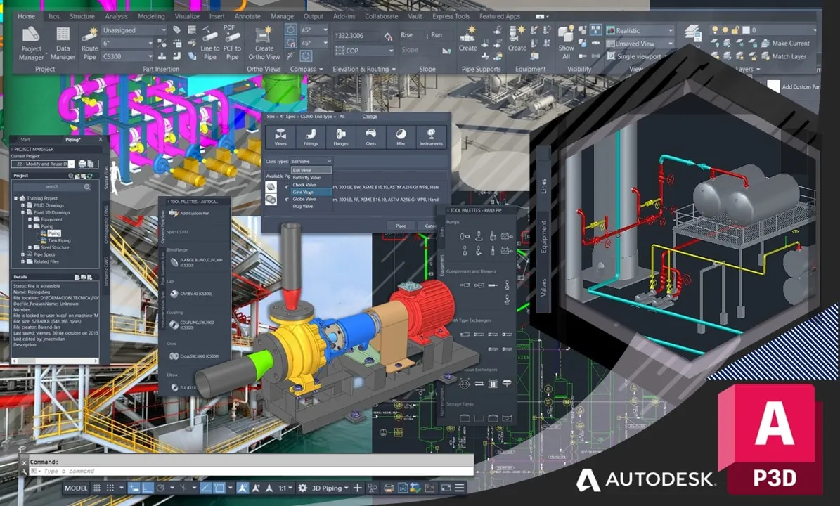Click Add Custom Part in tool palette
Screen dimensions: 840x506
click(190, 213)
